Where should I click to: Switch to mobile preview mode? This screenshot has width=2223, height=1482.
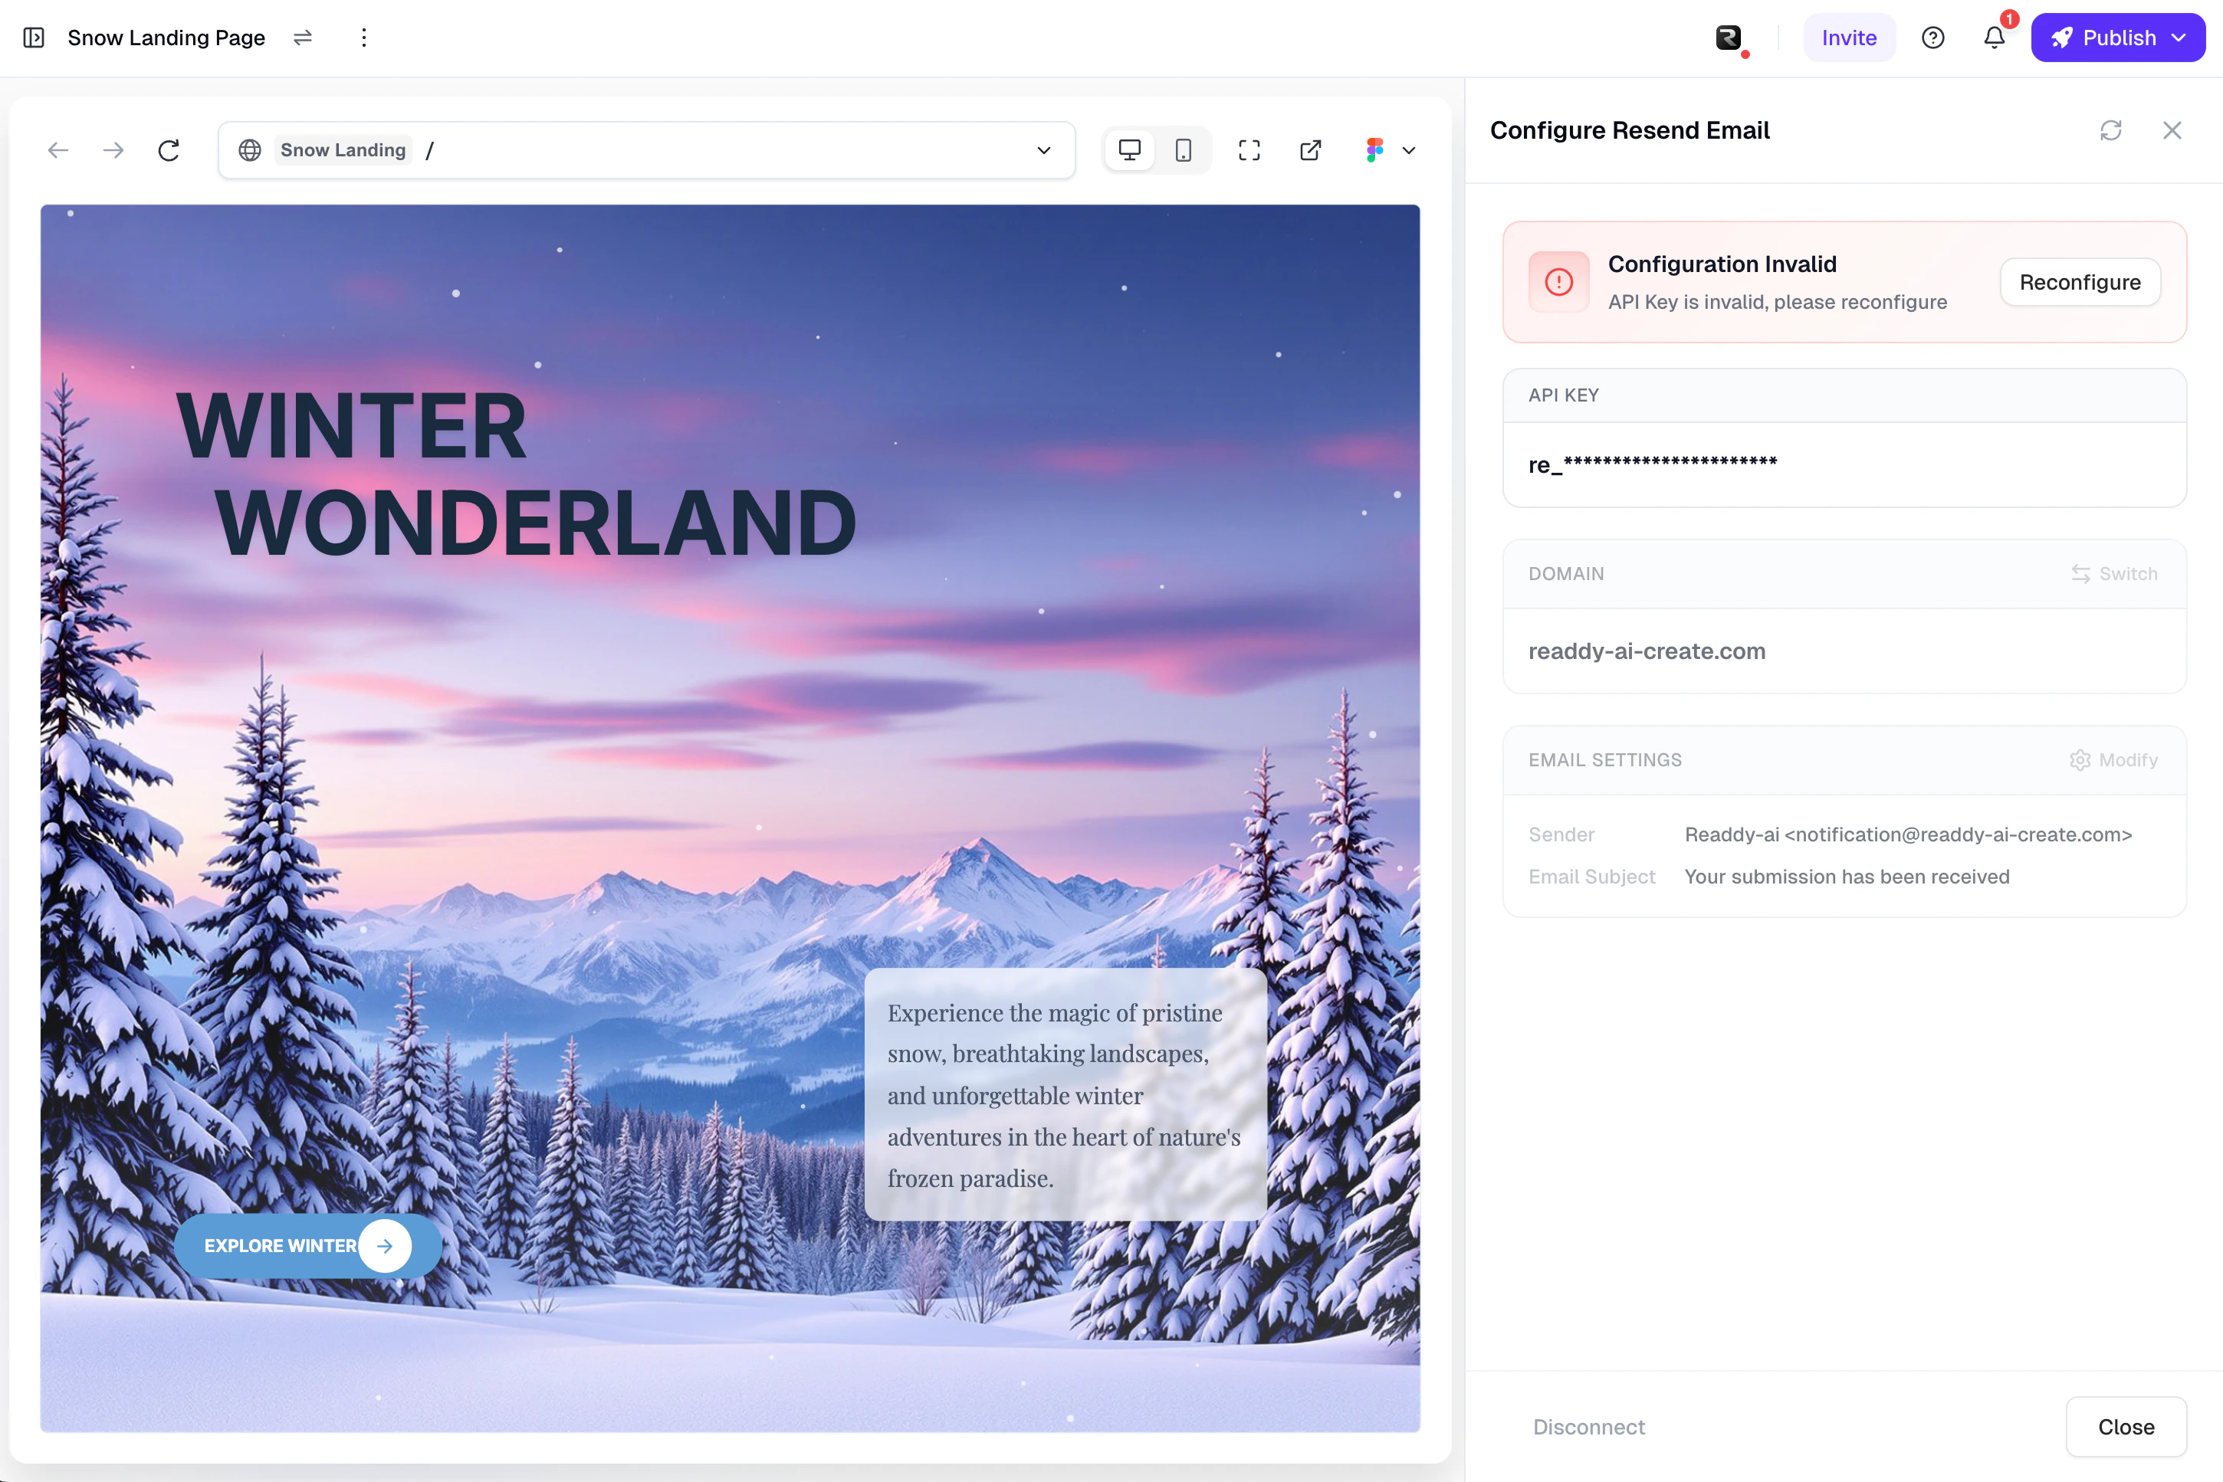[x=1183, y=150]
